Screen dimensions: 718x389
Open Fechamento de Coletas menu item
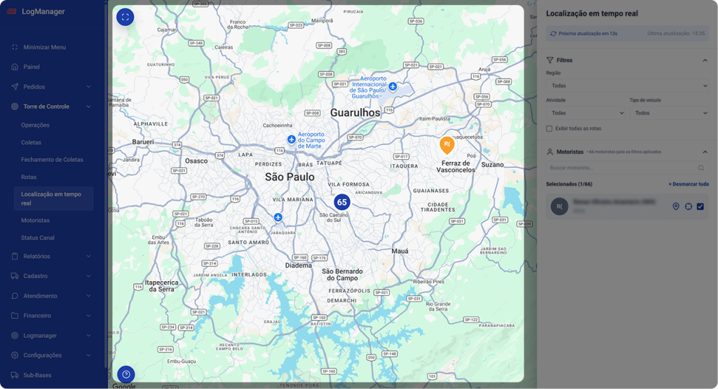tap(52, 160)
